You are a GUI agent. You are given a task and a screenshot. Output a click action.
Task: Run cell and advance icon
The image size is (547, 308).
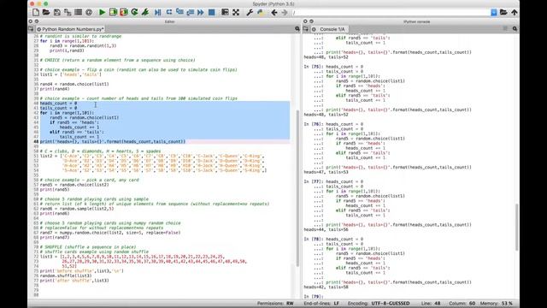coord(123,12)
